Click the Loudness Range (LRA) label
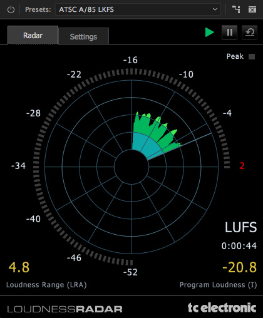The width and height of the screenshot is (263, 318). tap(46, 285)
